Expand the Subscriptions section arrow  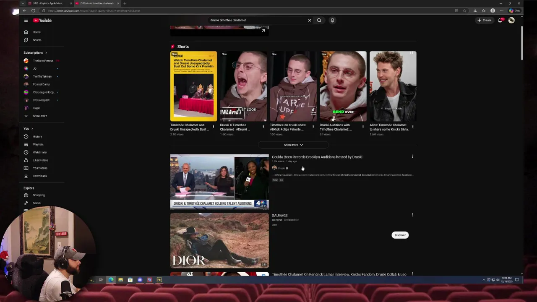click(x=46, y=53)
